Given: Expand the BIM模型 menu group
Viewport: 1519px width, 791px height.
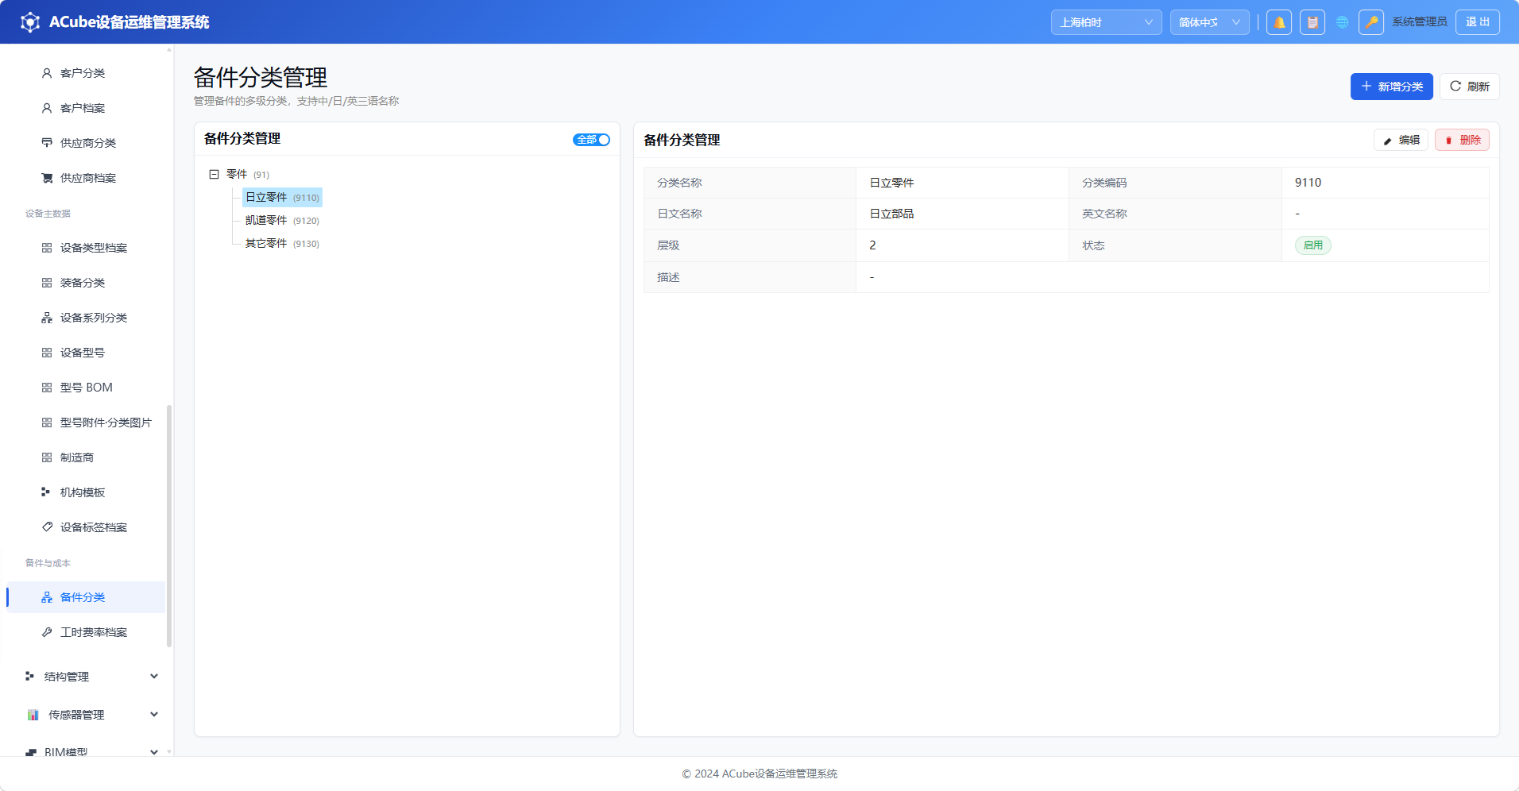Looking at the screenshot, I should [92, 751].
